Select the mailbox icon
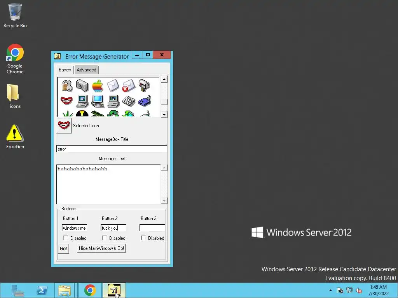398x298 pixels. (144, 86)
